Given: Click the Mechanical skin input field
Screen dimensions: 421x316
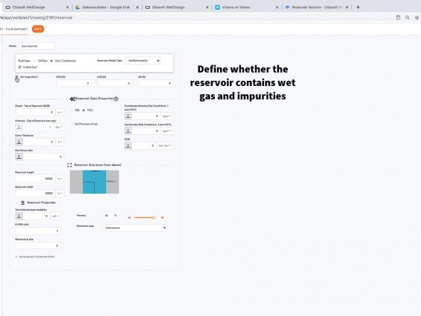Looking at the screenshot, I should click(38, 246).
